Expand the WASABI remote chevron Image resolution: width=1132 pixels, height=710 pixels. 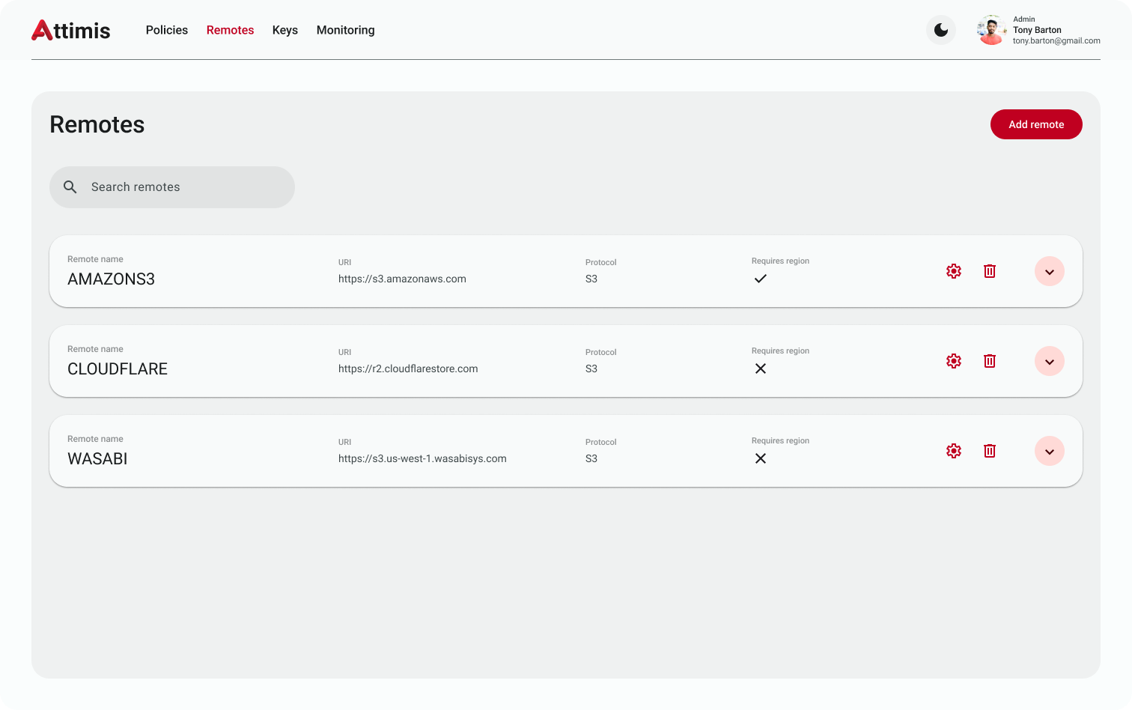[x=1049, y=451]
